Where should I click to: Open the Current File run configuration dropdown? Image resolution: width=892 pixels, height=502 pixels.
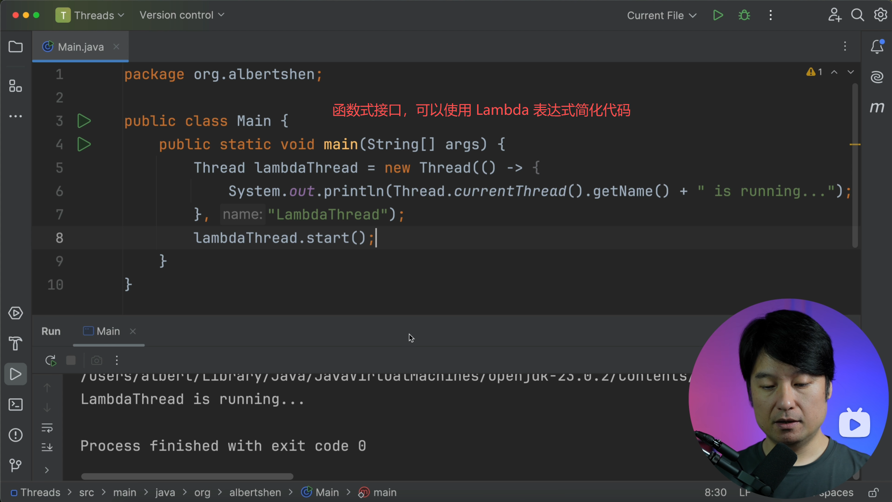pos(661,15)
